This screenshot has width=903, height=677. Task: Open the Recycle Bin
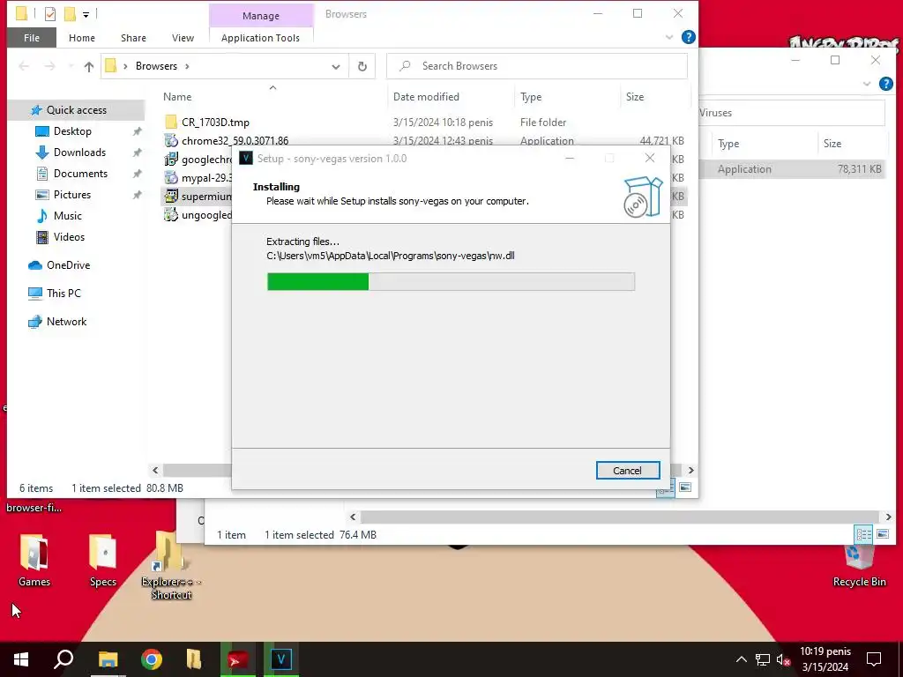(x=859, y=566)
